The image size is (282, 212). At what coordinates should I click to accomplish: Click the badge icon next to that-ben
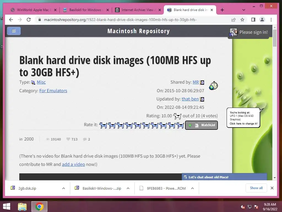202,99
